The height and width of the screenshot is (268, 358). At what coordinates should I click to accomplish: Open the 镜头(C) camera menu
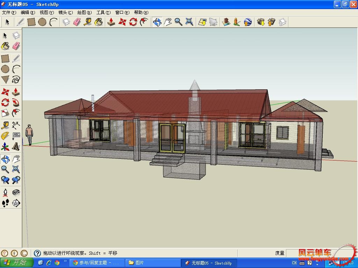point(65,13)
